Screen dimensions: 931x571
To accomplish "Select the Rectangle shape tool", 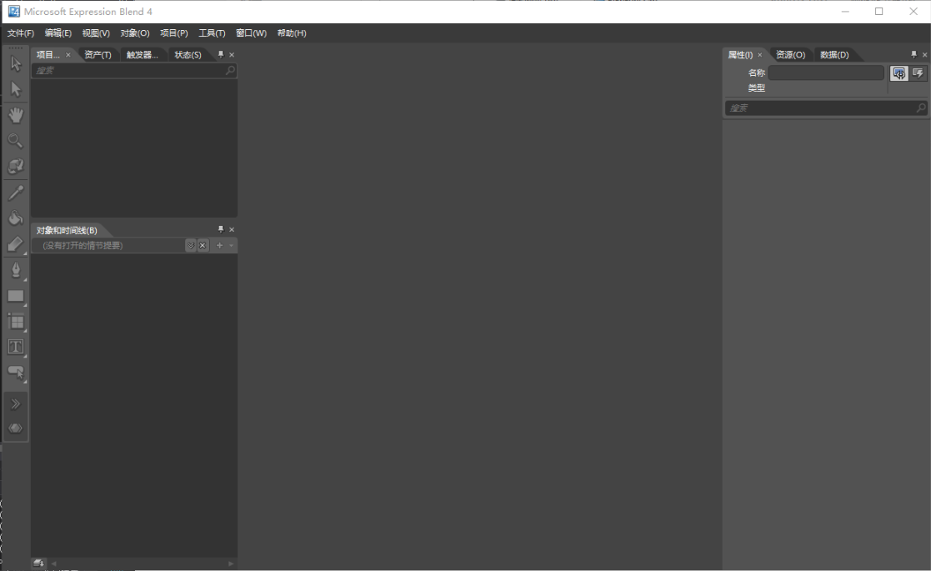I will [x=15, y=295].
